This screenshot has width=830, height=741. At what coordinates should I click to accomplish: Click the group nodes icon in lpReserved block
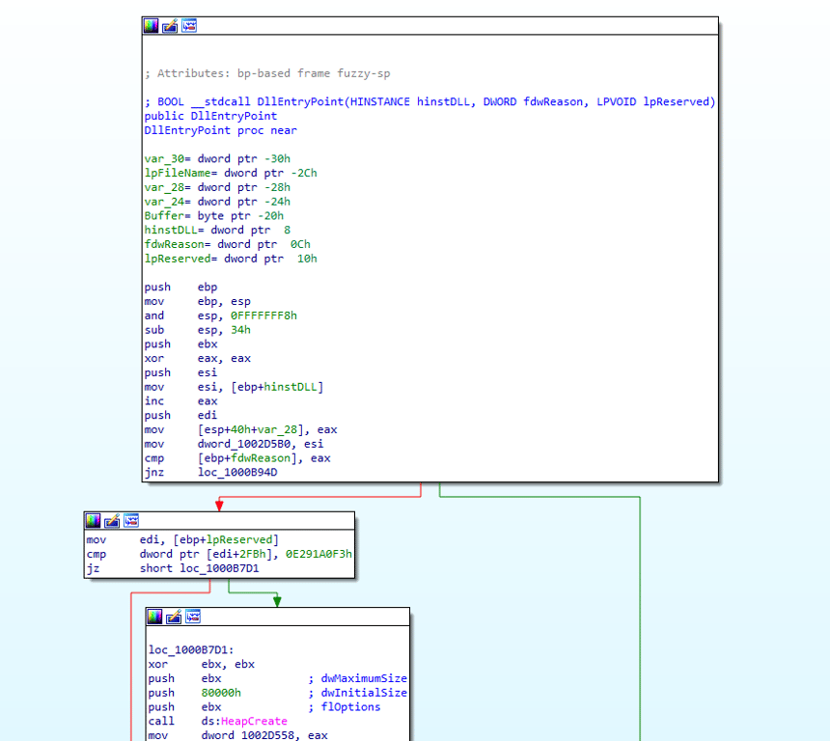(x=131, y=521)
